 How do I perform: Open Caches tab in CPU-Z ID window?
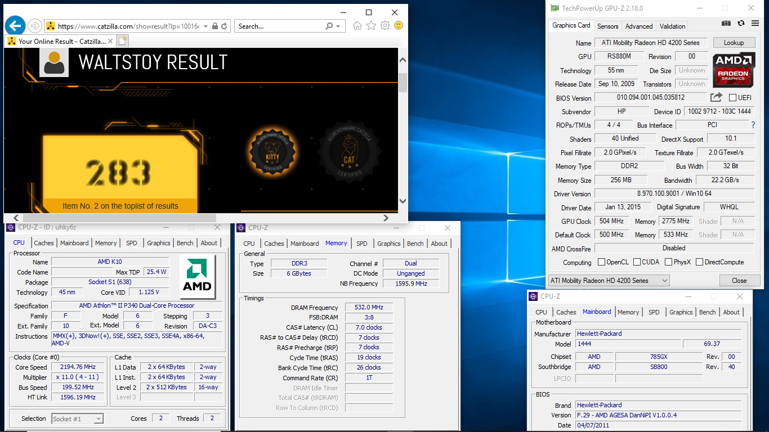(x=43, y=243)
